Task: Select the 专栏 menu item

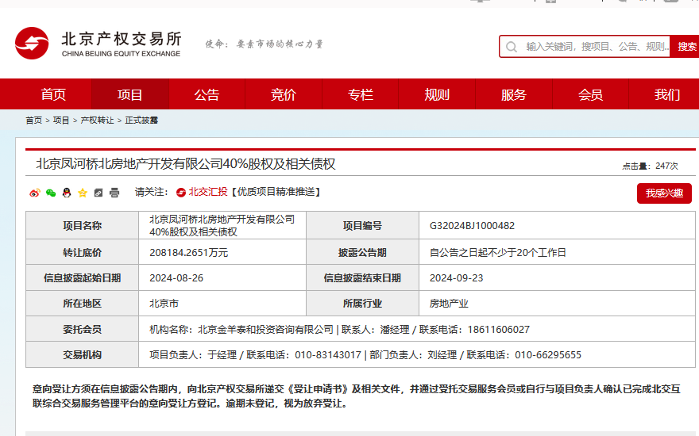Action: tap(360, 94)
